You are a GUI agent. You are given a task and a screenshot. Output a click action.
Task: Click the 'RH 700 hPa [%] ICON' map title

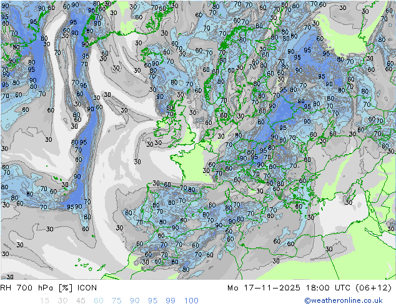coord(49,288)
